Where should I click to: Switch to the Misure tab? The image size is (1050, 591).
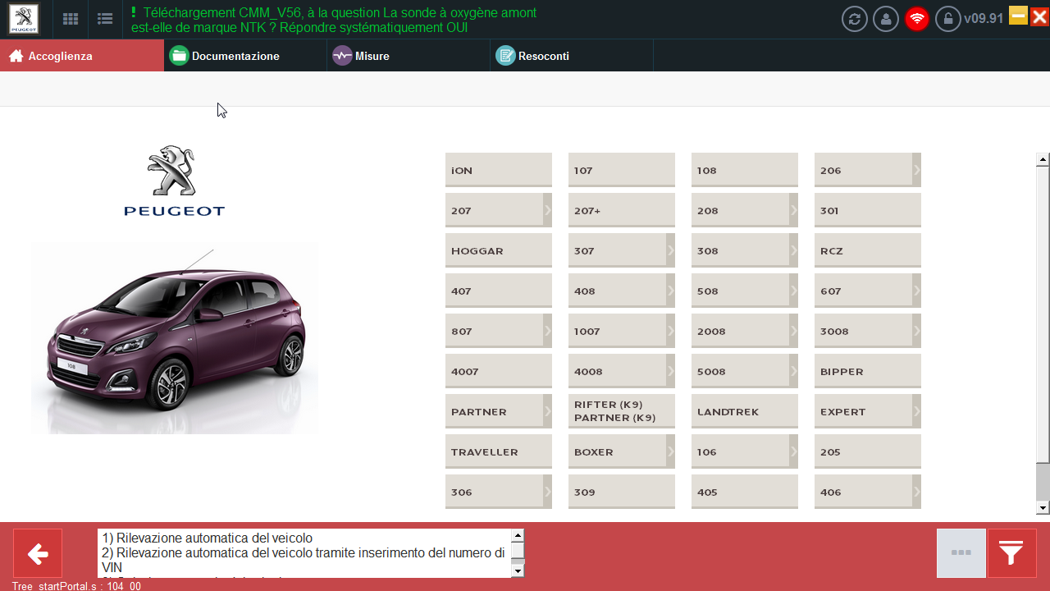[x=409, y=56]
